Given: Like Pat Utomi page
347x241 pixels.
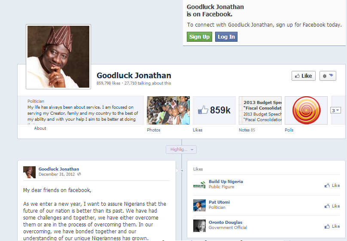Looking at the screenshot, I should click(x=332, y=206).
